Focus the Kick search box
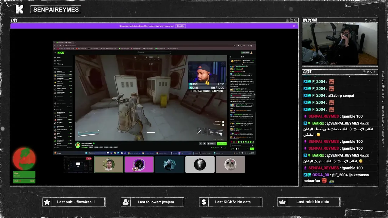 pyautogui.click(x=154, y=53)
